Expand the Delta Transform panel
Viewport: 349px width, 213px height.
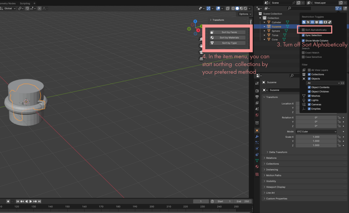[x=278, y=152]
